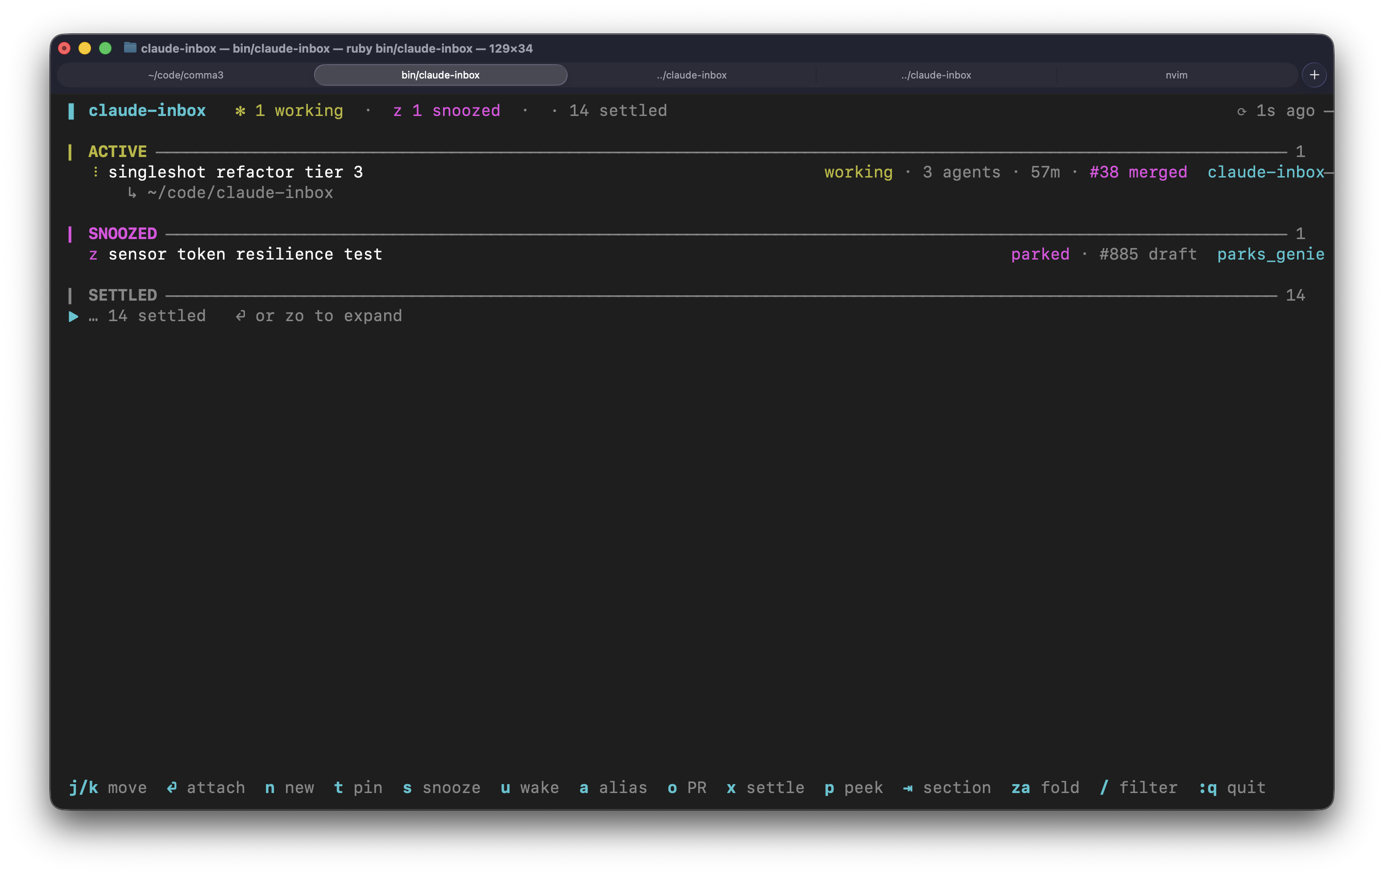1384x876 pixels.
Task: Click the 'j/k move' footer hint
Action: [108, 788]
